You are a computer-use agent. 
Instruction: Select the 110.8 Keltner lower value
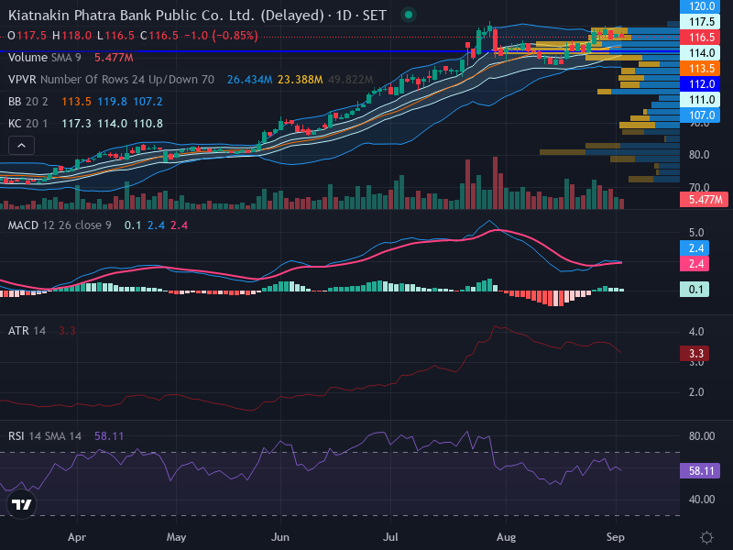pyautogui.click(x=148, y=124)
